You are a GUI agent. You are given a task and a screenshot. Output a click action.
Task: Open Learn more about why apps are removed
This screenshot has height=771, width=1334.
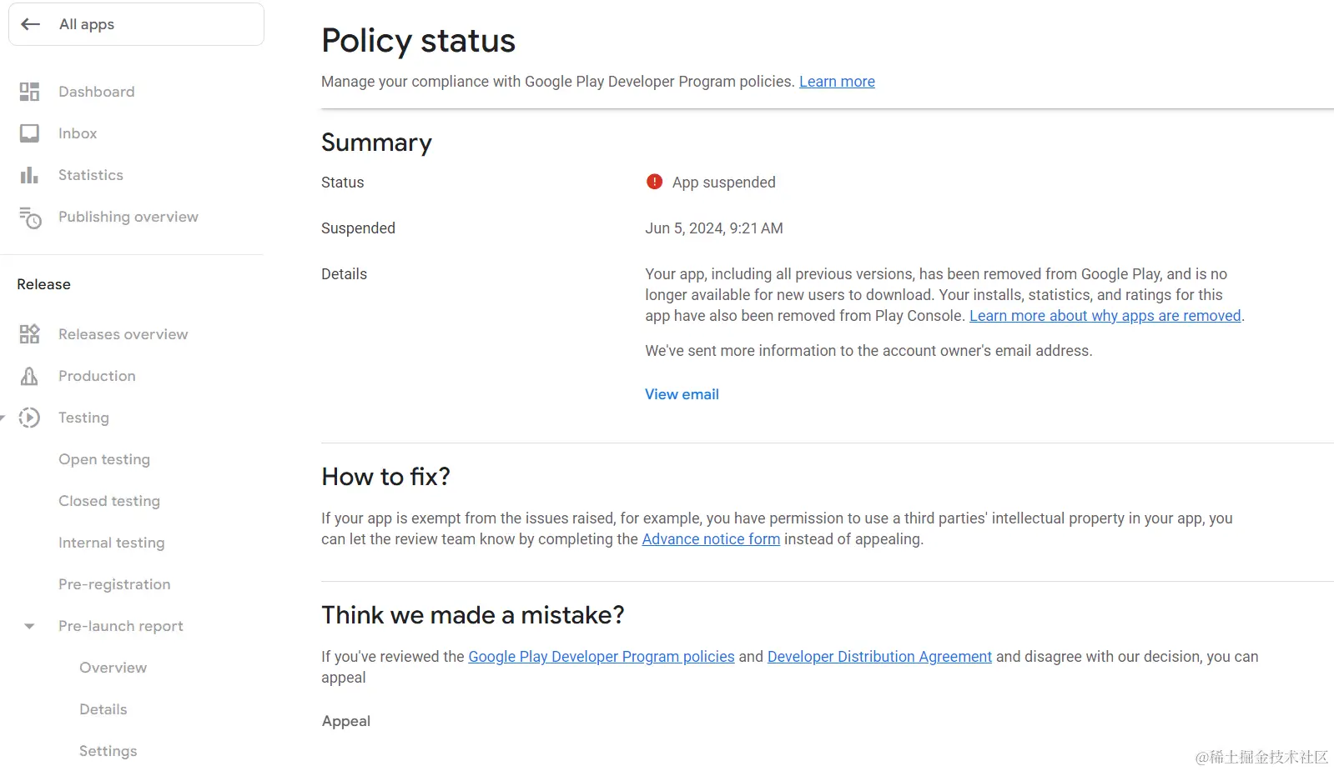point(1105,316)
